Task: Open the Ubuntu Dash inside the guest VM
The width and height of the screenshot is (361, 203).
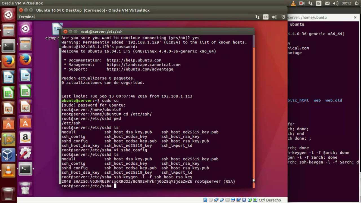Action: click(25, 28)
